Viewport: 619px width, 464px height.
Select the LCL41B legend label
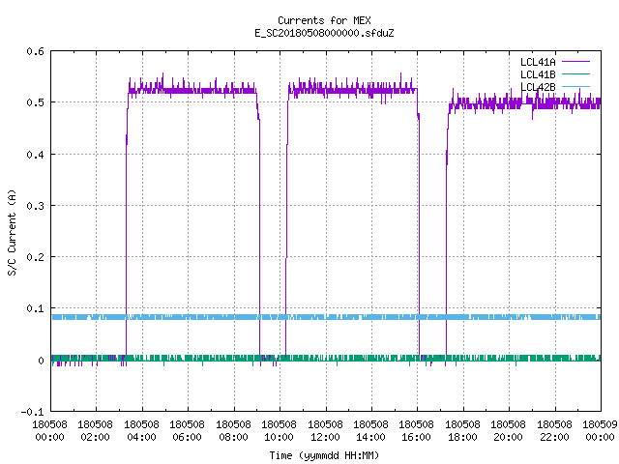[538, 74]
